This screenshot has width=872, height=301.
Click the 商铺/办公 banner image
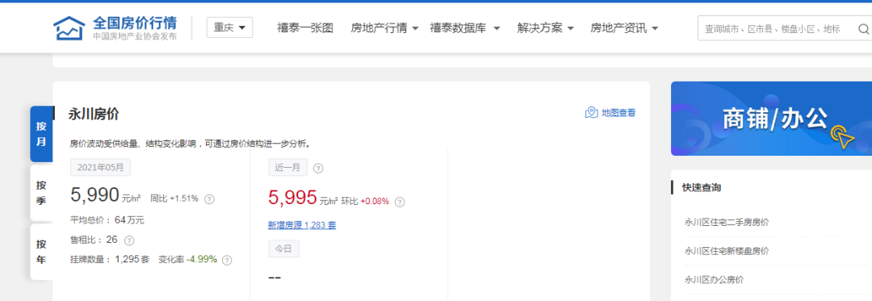point(771,119)
